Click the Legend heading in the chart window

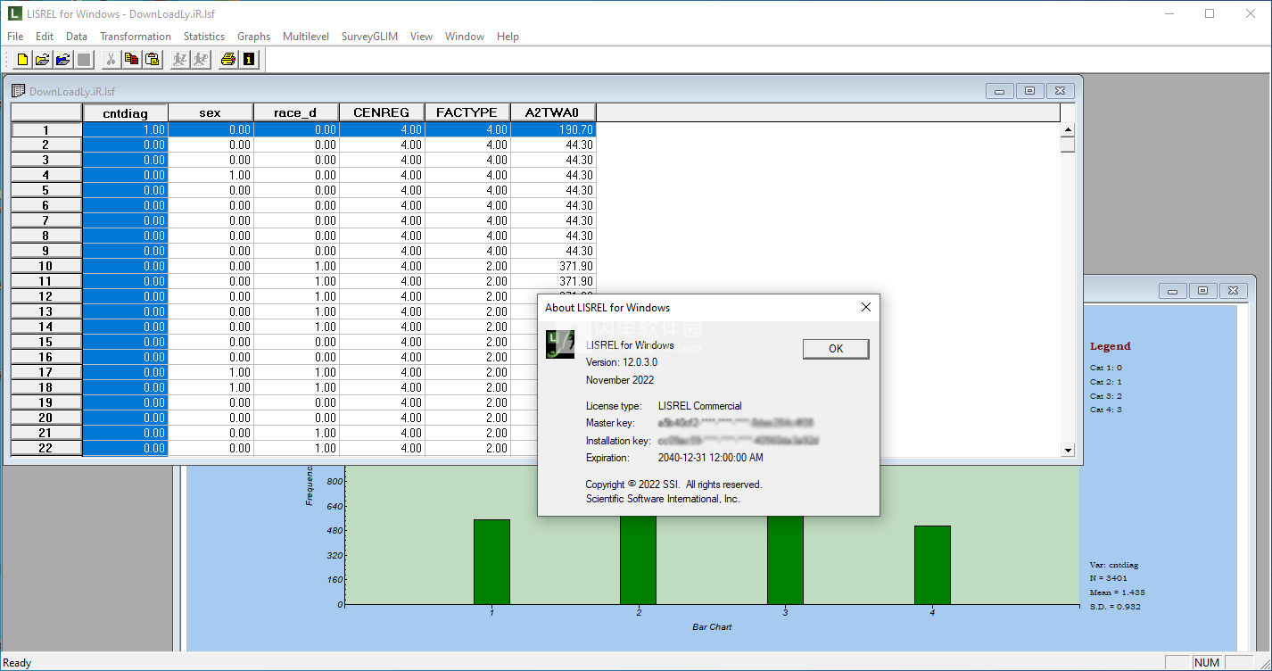(x=1110, y=346)
